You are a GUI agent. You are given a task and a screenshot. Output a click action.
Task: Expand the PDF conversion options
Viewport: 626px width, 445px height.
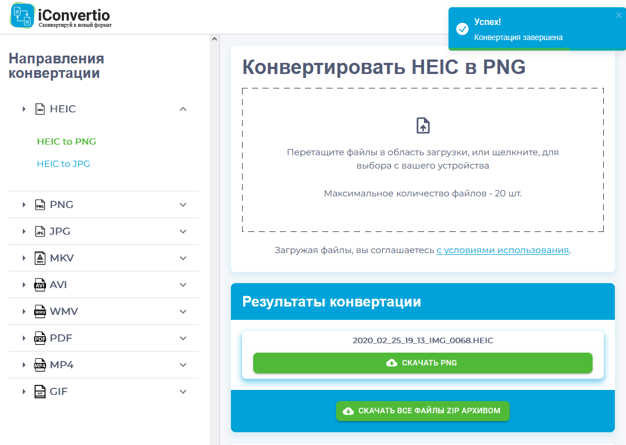(183, 338)
